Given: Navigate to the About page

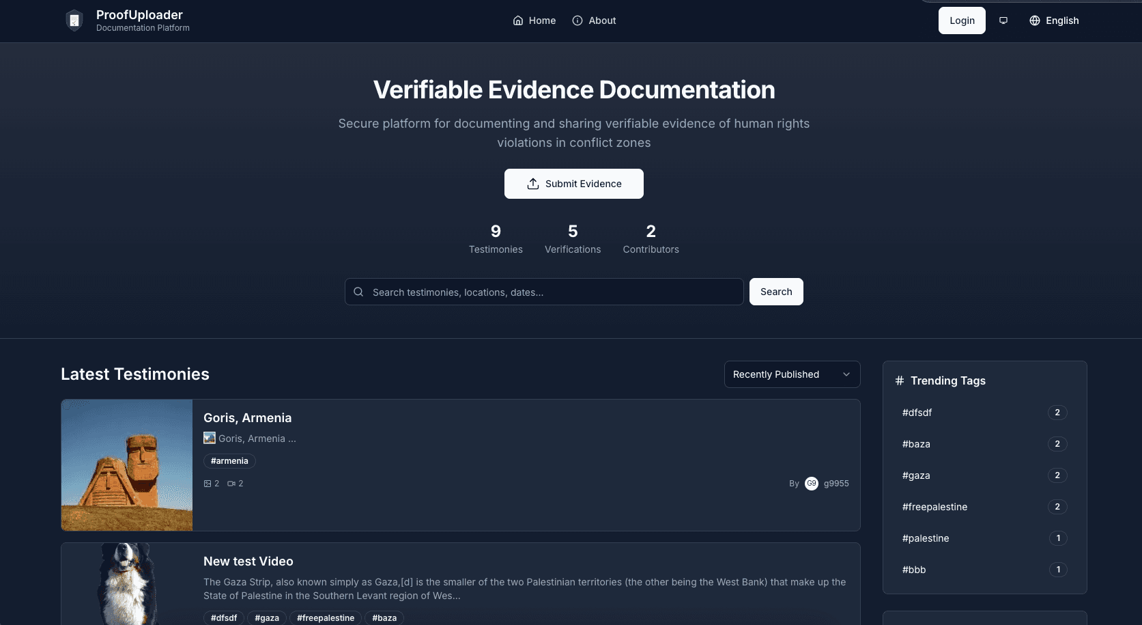Looking at the screenshot, I should point(602,20).
